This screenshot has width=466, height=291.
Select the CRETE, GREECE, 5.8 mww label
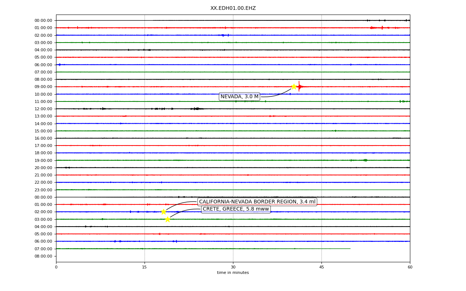click(x=236, y=209)
